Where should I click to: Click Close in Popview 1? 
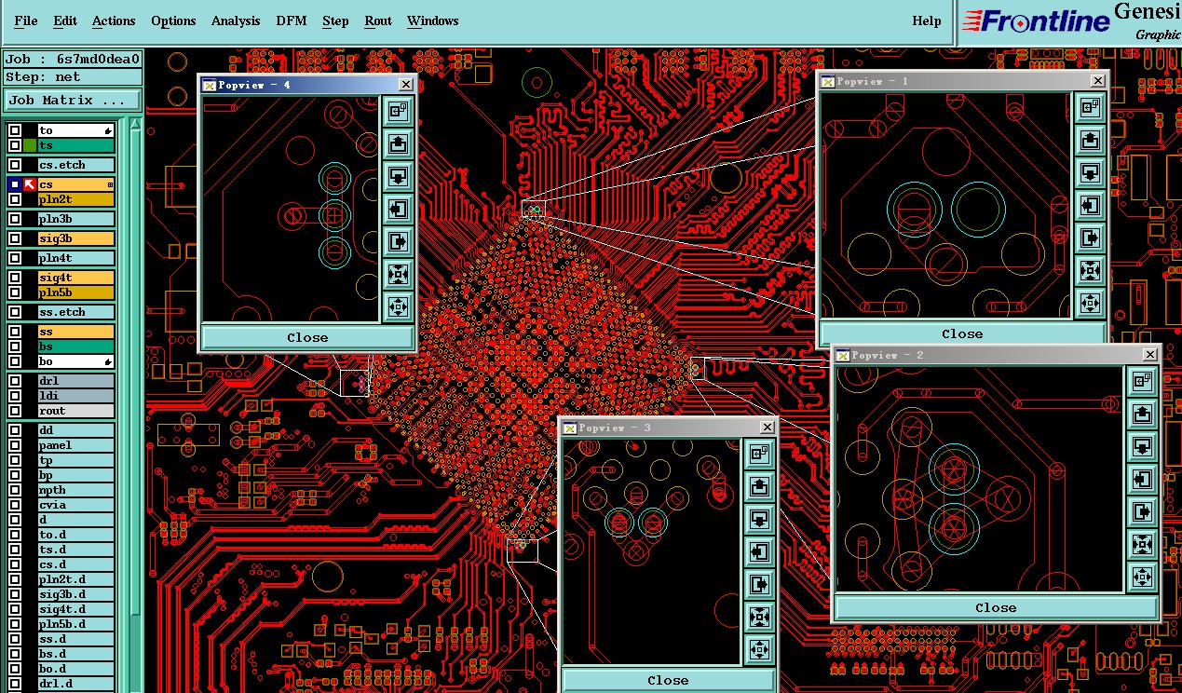962,333
